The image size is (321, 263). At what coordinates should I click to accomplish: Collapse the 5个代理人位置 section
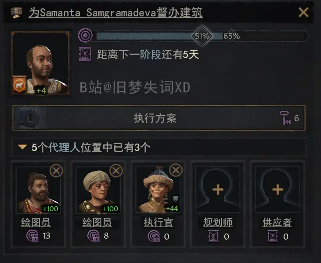point(22,147)
